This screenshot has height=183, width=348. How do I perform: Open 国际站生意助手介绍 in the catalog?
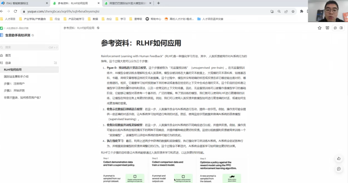point(16,76)
